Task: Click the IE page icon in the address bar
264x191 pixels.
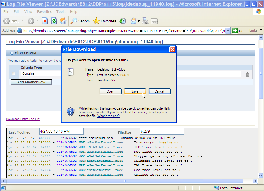Action: (20, 31)
